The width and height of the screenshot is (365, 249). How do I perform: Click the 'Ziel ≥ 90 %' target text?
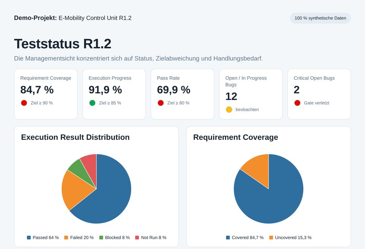pyautogui.click(x=42, y=103)
